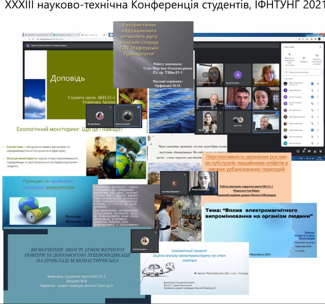Image resolution: width=325 pixels, height=304 pixels.
Task: Open the activities icon at panel bottom
Action: coord(315,151)
